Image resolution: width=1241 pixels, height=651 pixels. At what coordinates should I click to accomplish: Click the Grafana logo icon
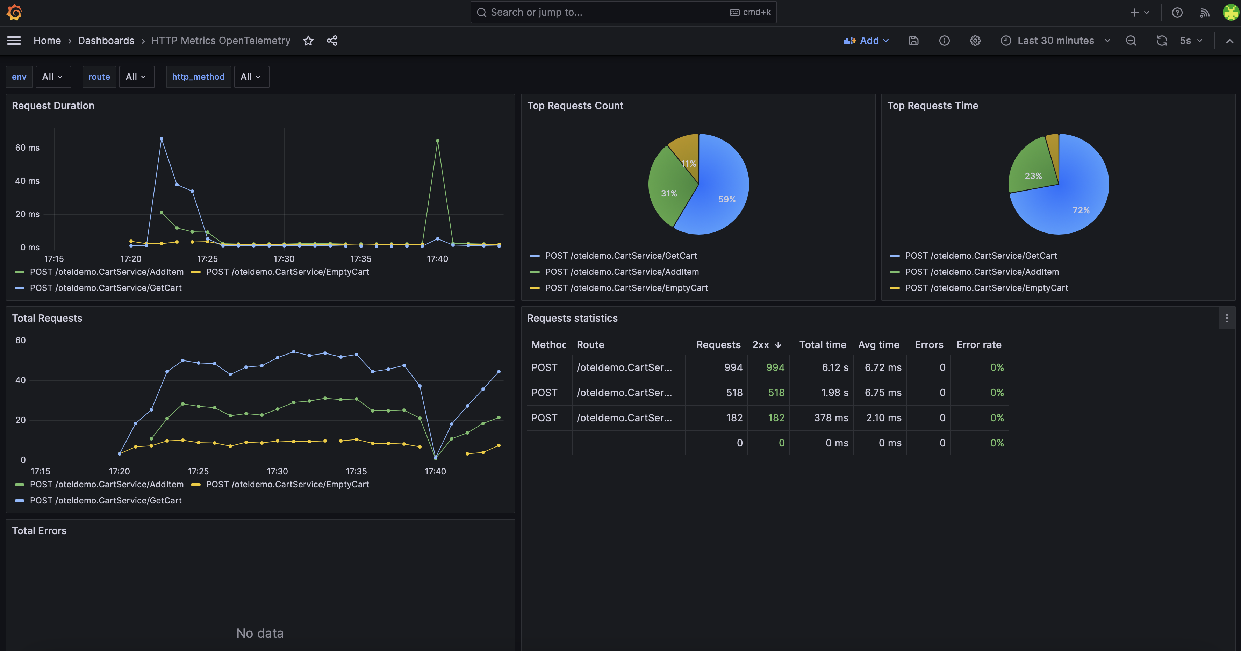pos(14,13)
